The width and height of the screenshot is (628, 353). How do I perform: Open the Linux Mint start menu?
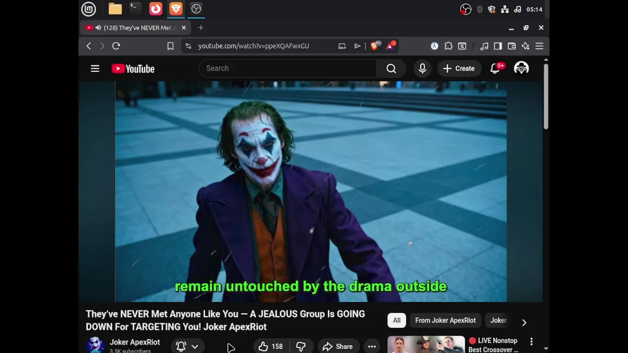[x=88, y=9]
